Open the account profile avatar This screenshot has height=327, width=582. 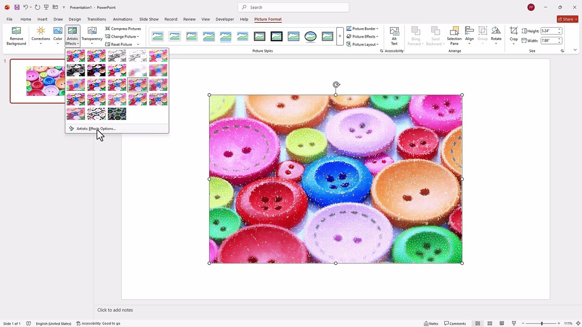[x=531, y=7]
